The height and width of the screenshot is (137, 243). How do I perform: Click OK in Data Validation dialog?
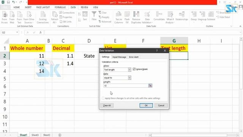click(x=146, y=105)
